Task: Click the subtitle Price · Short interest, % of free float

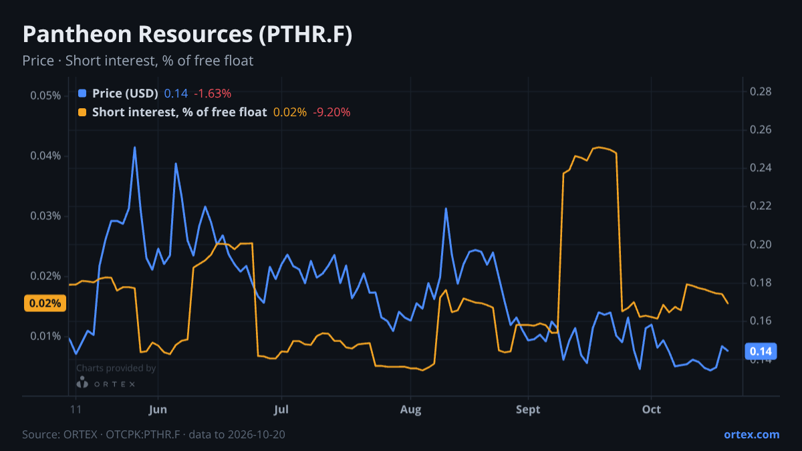Action: pyautogui.click(x=138, y=61)
